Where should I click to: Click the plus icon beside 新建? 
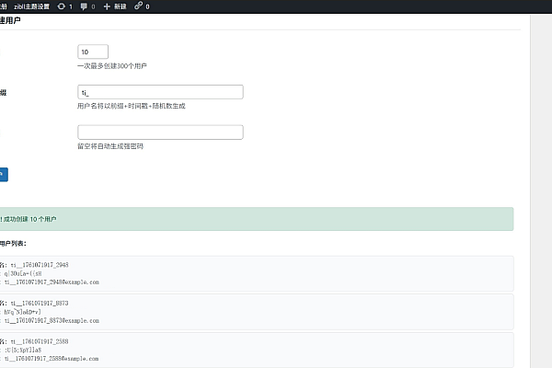107,6
